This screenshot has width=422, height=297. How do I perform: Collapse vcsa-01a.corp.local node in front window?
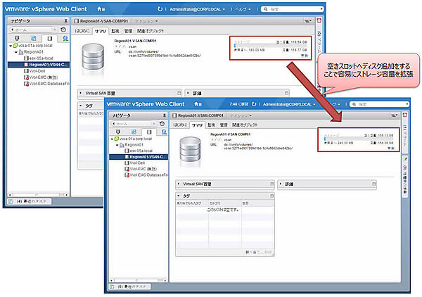(113, 139)
